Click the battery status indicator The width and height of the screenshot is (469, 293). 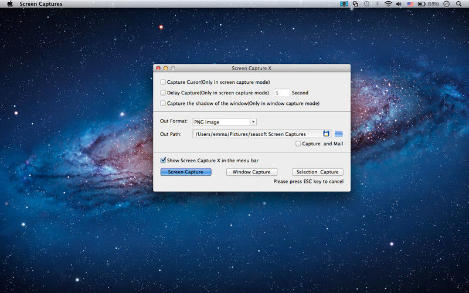(x=429, y=4)
